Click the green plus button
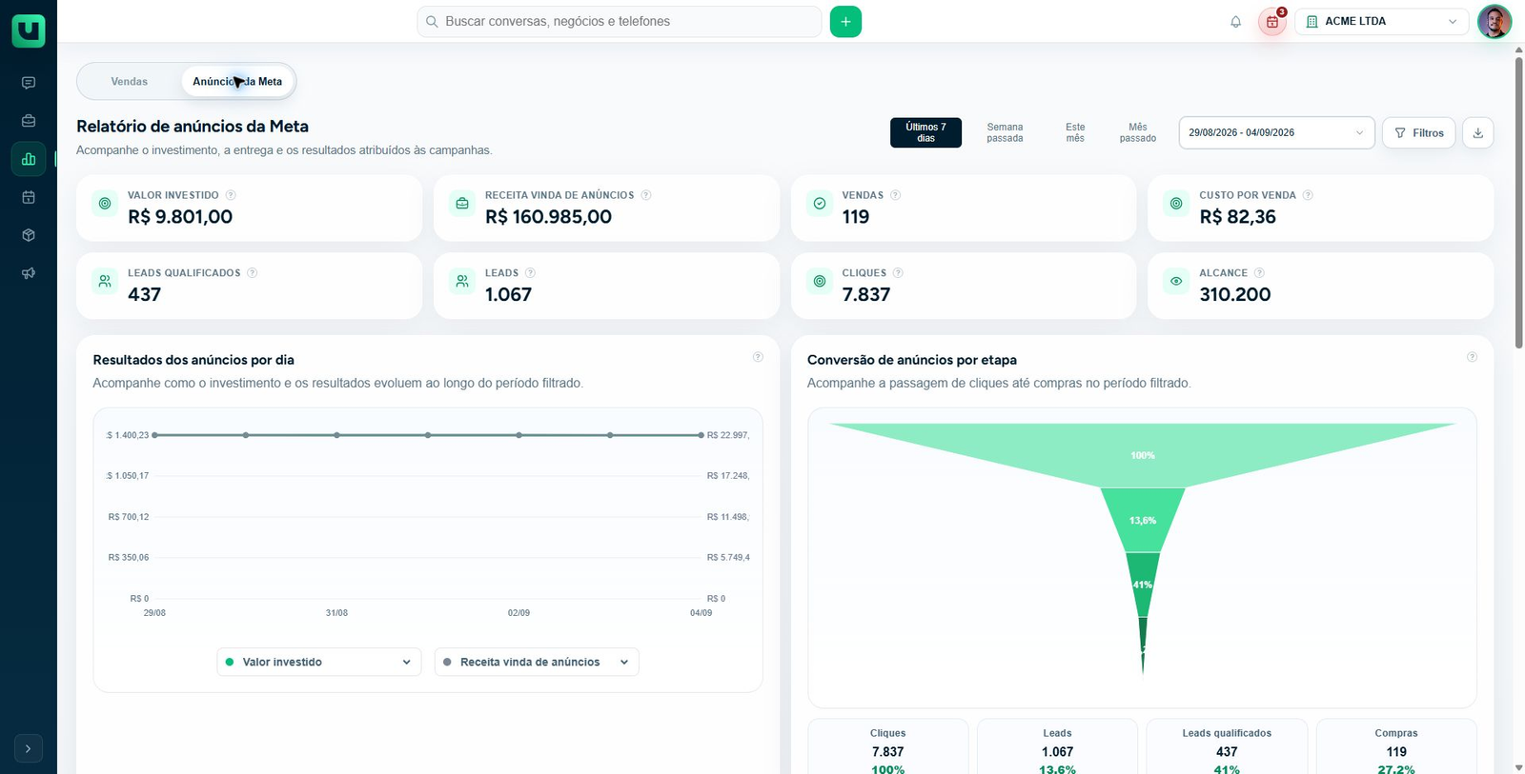The width and height of the screenshot is (1525, 774). (845, 21)
